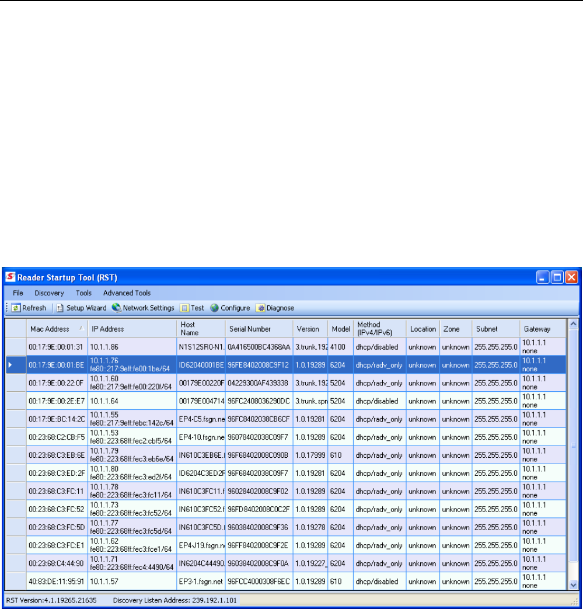Click the Test toolbar icon
Image resolution: width=583 pixels, height=609 pixels.
(x=185, y=308)
